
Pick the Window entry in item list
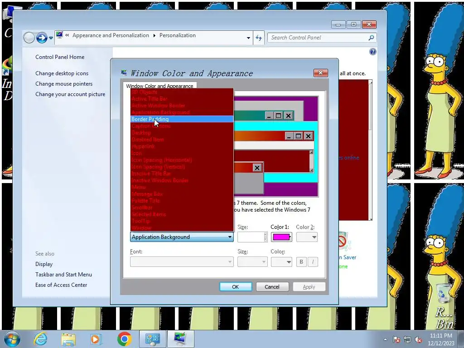tap(182, 228)
